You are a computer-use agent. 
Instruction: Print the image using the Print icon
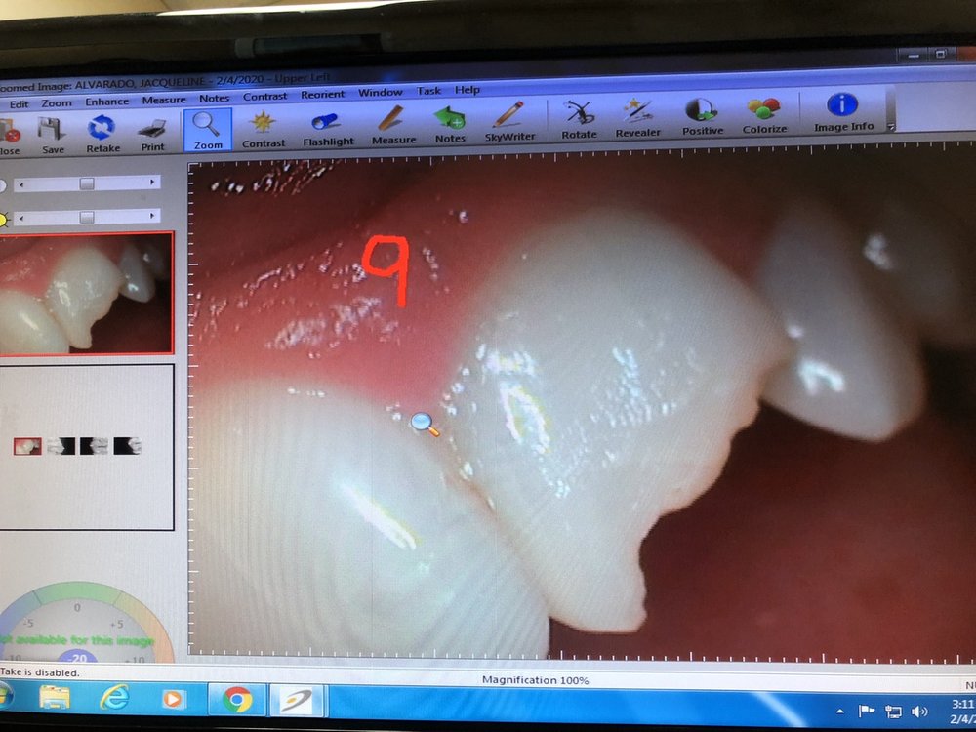[x=152, y=135]
